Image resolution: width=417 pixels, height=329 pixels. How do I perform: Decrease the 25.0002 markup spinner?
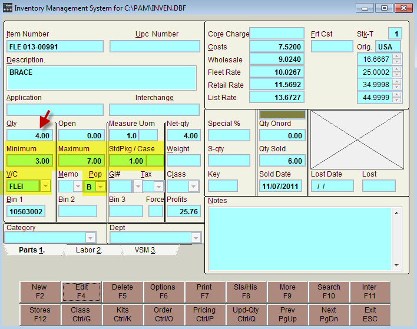(396, 74)
